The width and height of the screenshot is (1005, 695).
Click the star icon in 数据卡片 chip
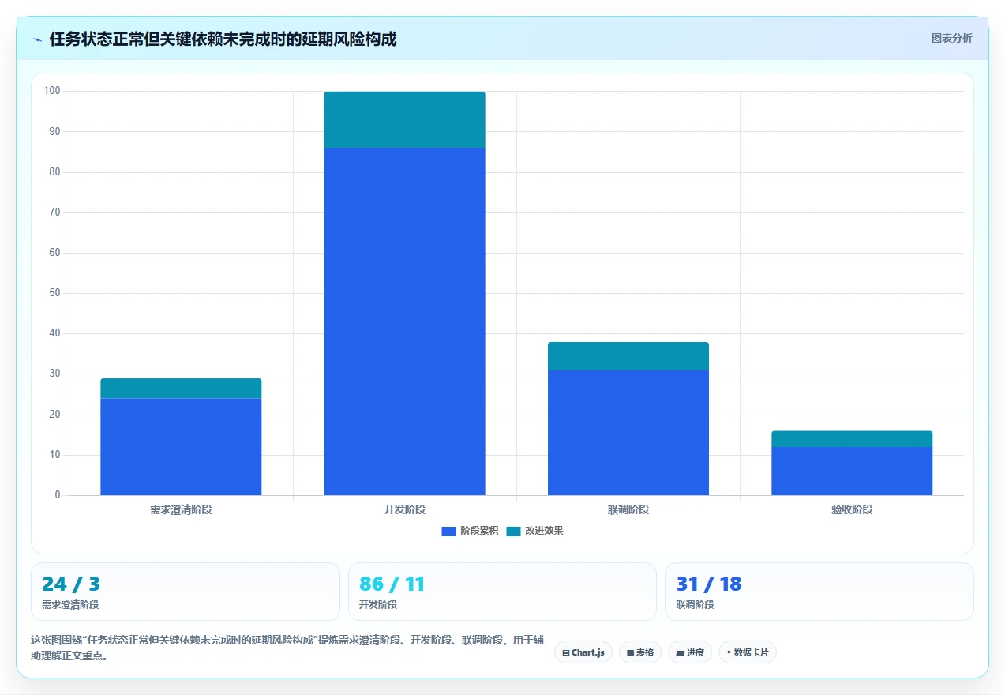click(x=729, y=652)
